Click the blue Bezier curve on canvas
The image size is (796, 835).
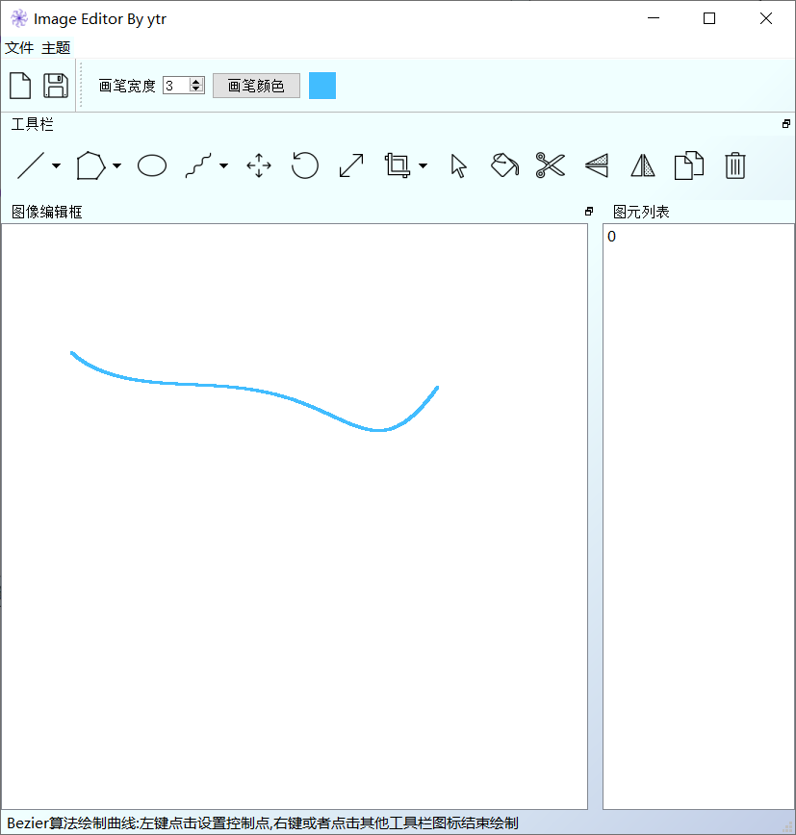[x=256, y=391]
